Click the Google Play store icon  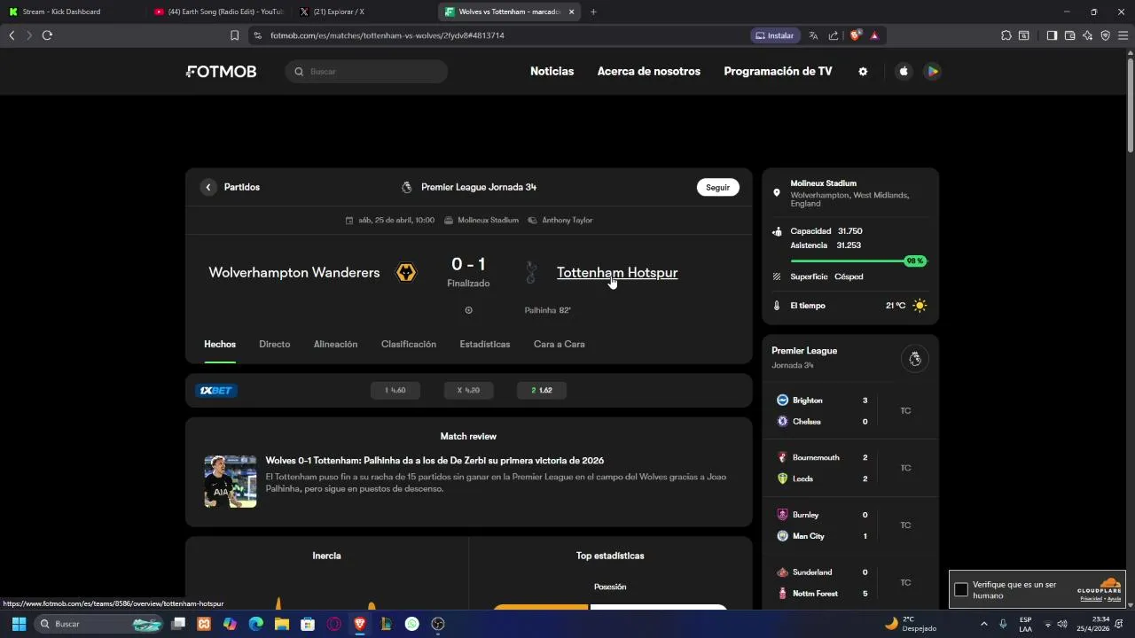click(932, 72)
